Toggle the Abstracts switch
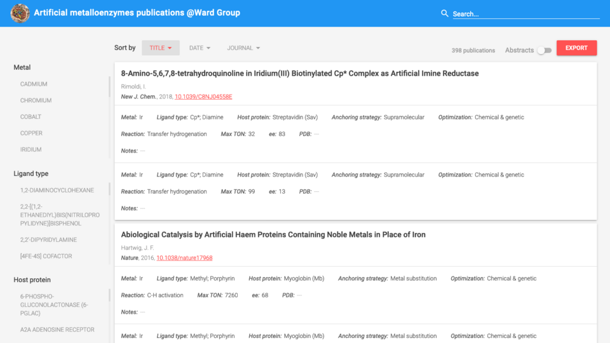This screenshot has height=343, width=610. coord(544,50)
